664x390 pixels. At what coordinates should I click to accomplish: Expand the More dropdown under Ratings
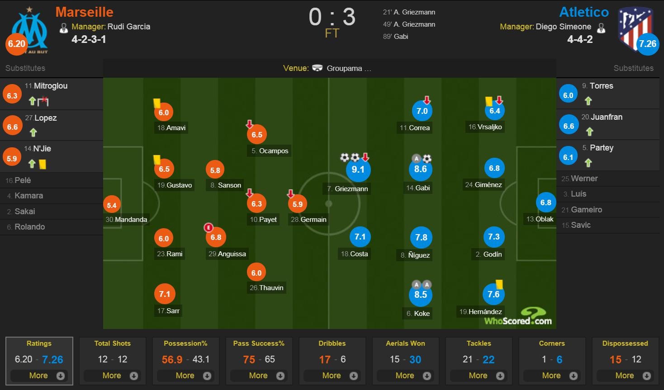coord(39,376)
